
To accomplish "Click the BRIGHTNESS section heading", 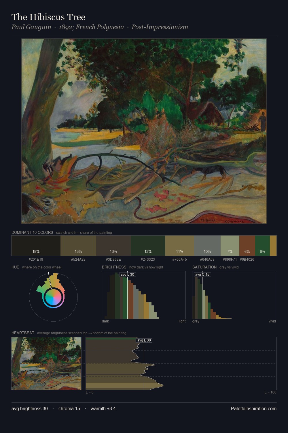I will click(x=114, y=267).
